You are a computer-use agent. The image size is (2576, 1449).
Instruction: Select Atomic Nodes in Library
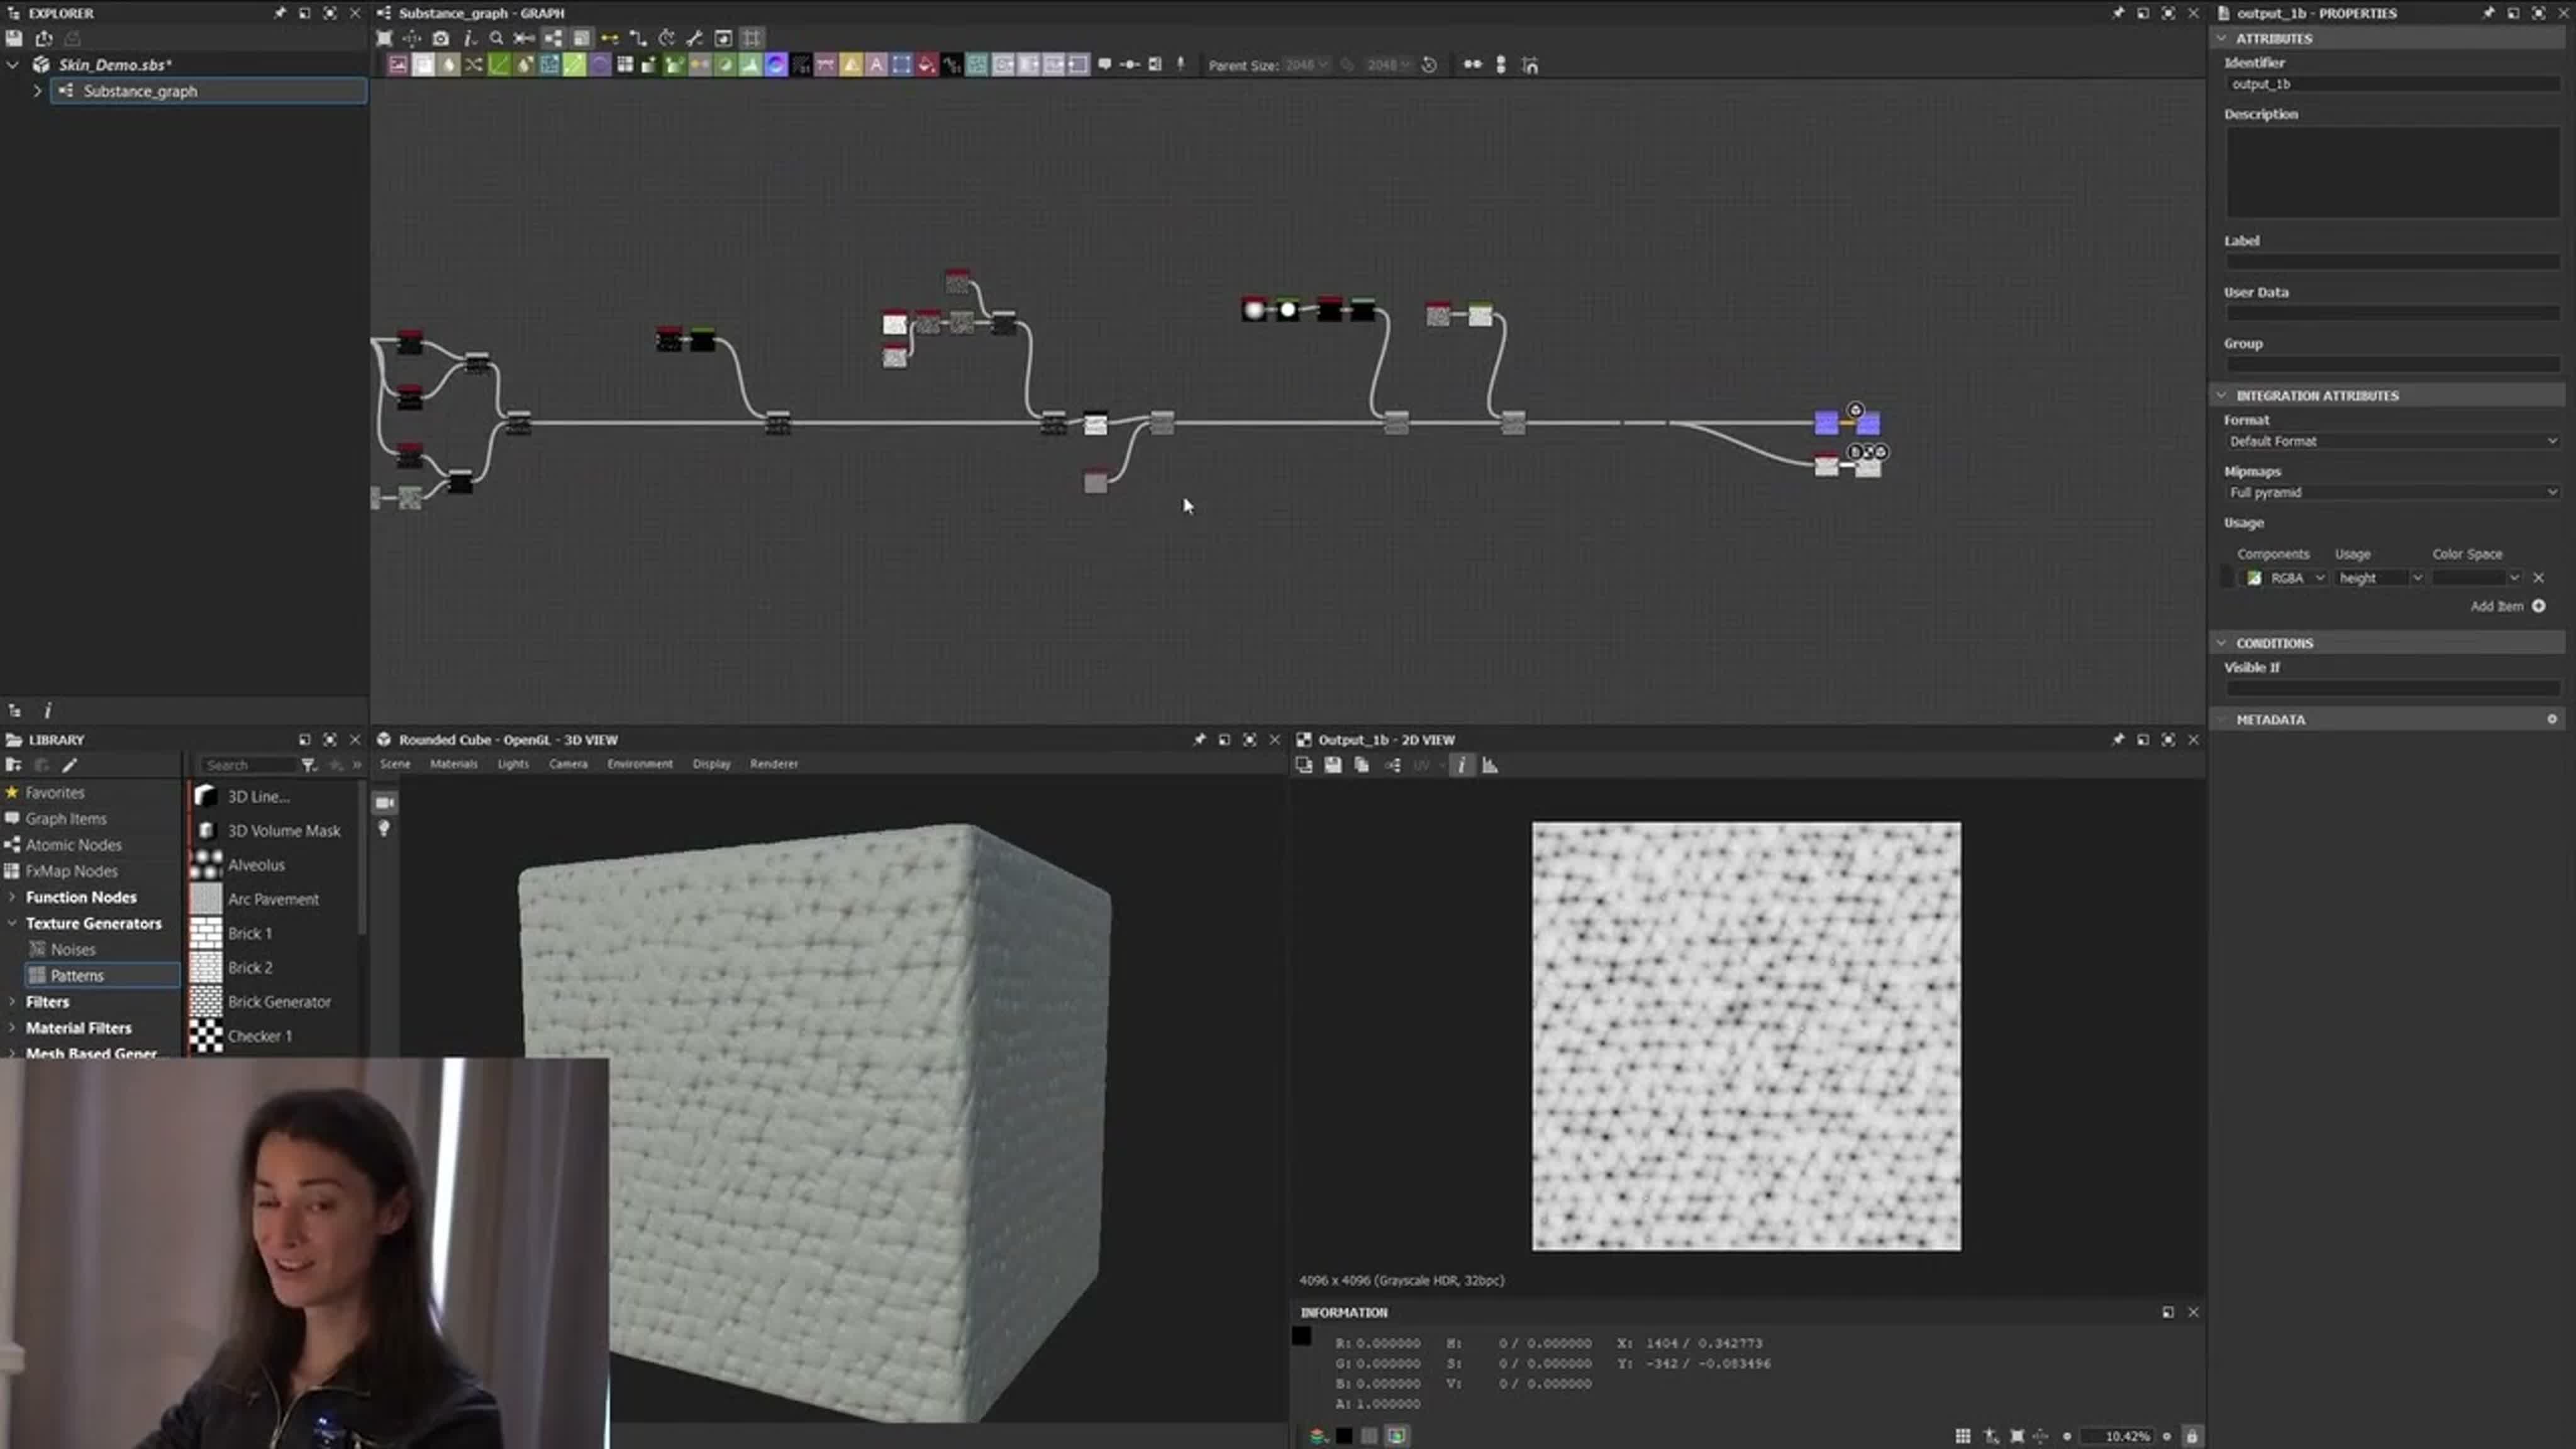point(73,845)
